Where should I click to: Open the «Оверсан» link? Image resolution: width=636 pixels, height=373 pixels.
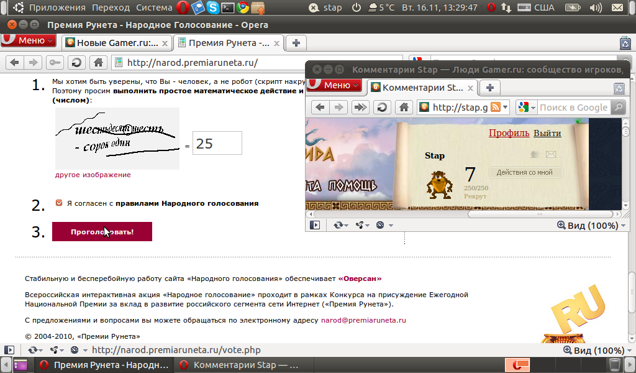tap(360, 279)
